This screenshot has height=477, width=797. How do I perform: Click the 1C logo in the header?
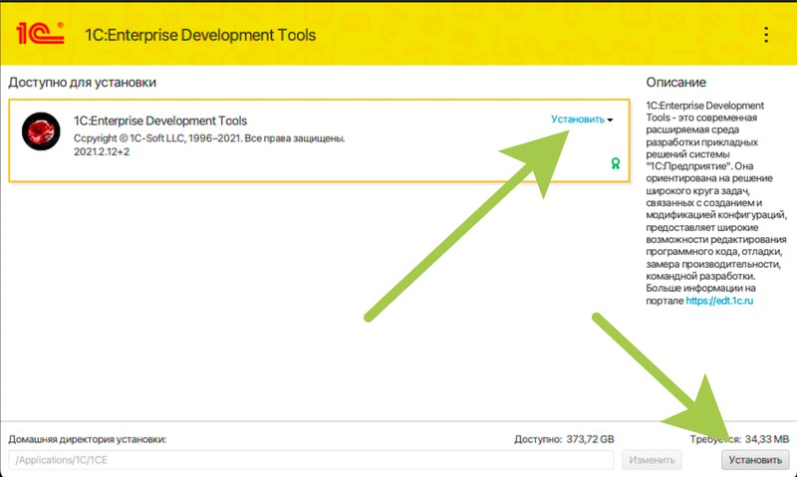pos(40,34)
